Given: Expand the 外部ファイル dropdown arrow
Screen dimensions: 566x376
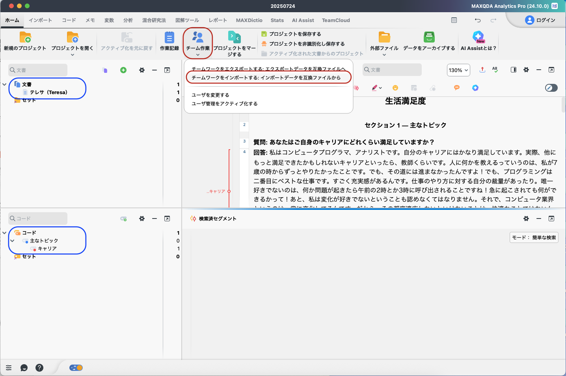Looking at the screenshot, I should [x=384, y=55].
